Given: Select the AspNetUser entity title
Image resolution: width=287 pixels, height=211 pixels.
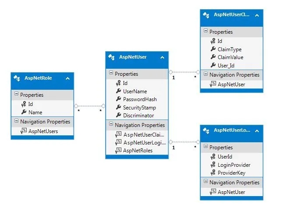Looking at the screenshot, I should 133,57.
